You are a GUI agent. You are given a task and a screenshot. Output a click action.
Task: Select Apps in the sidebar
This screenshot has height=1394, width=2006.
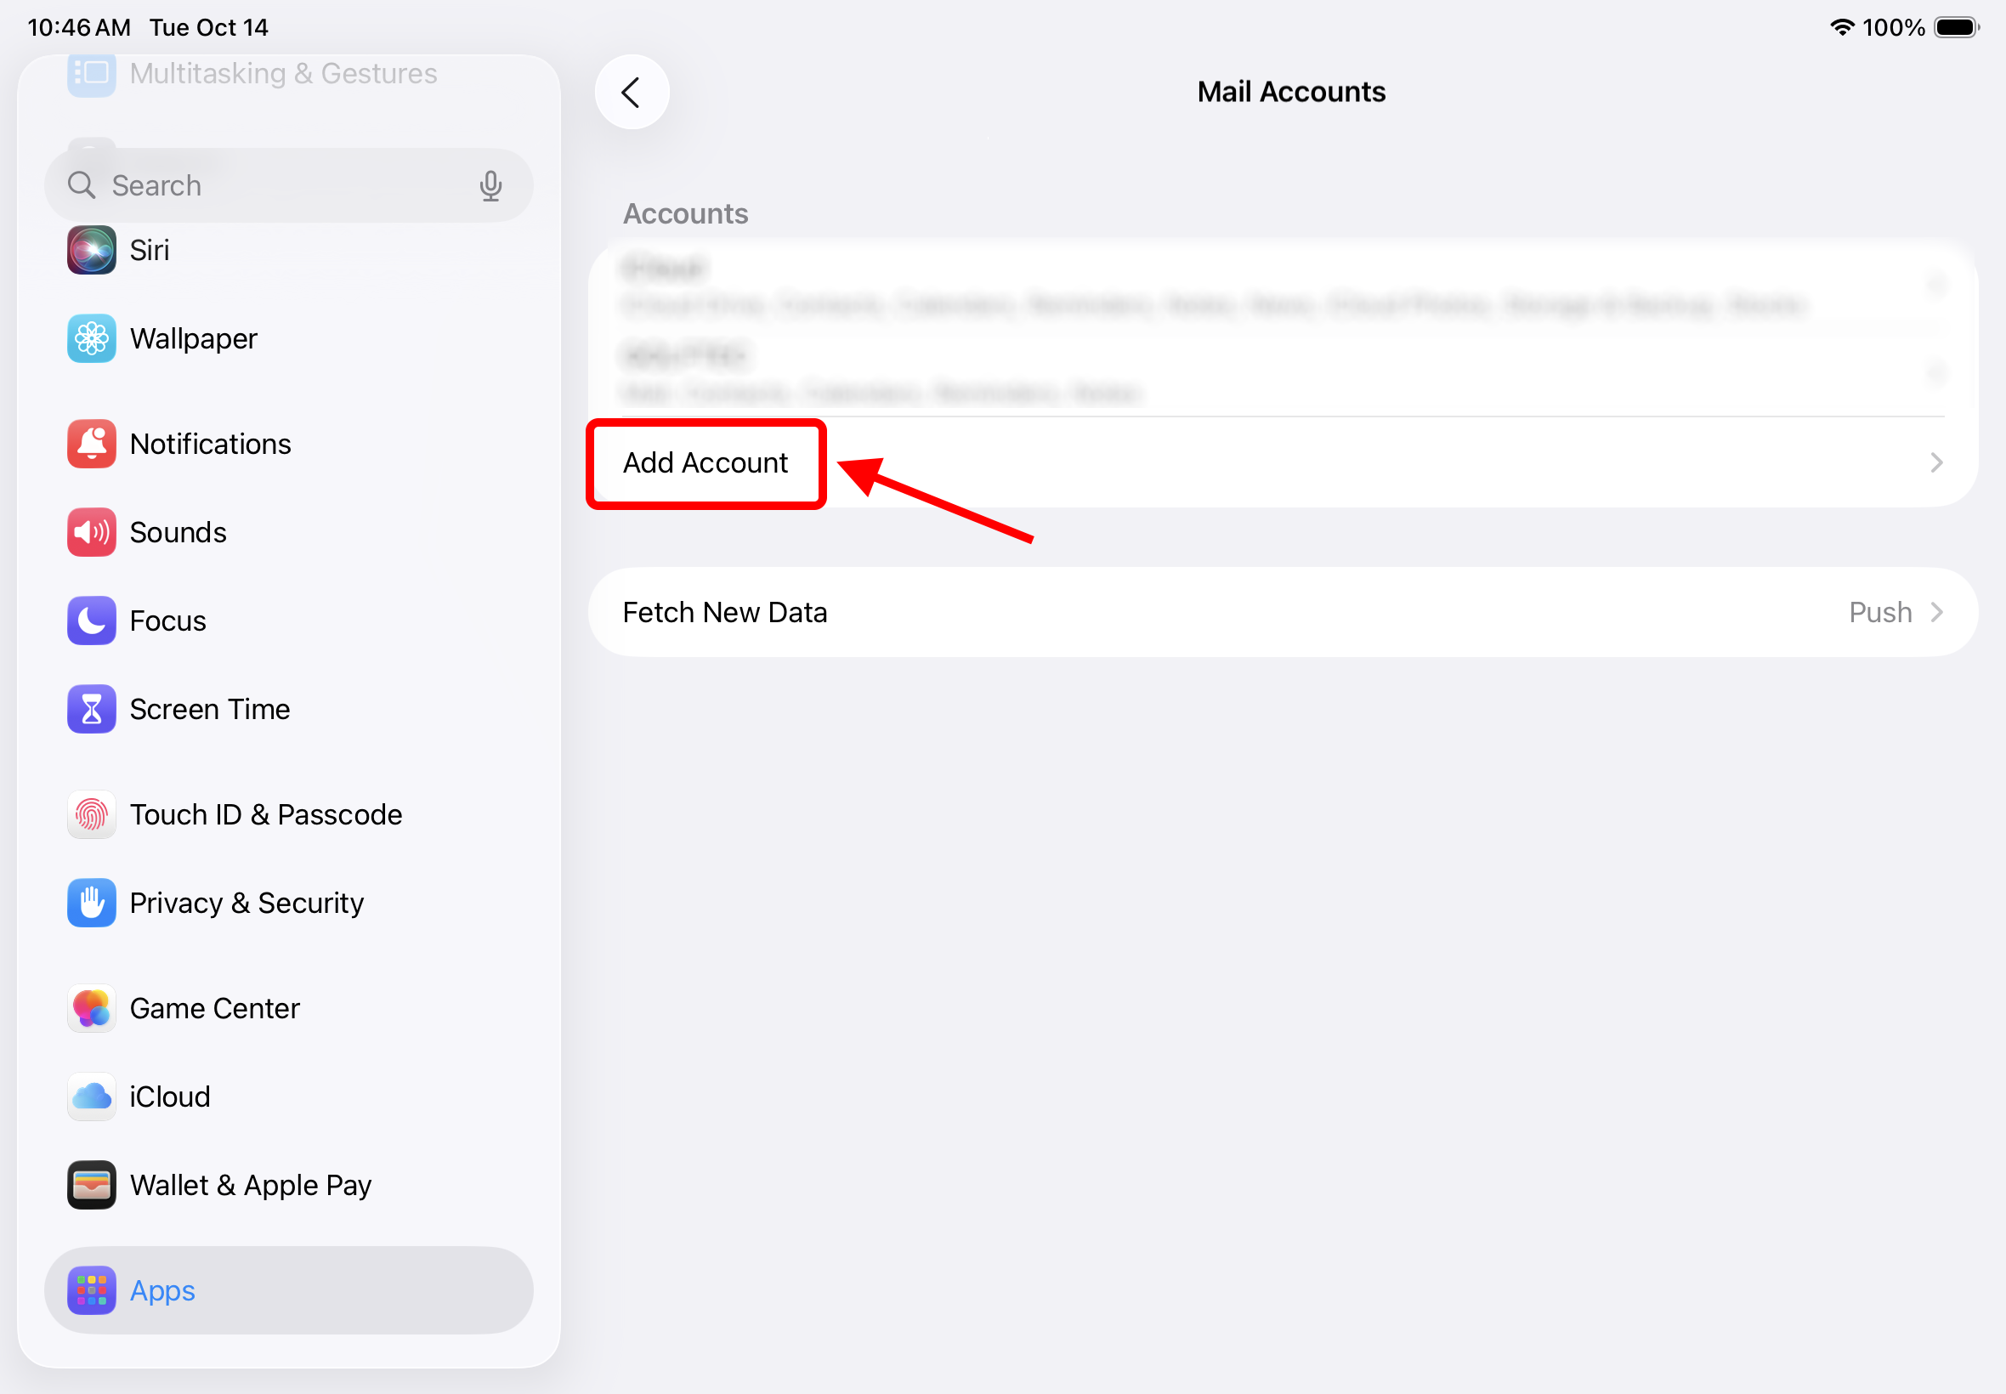162,1290
